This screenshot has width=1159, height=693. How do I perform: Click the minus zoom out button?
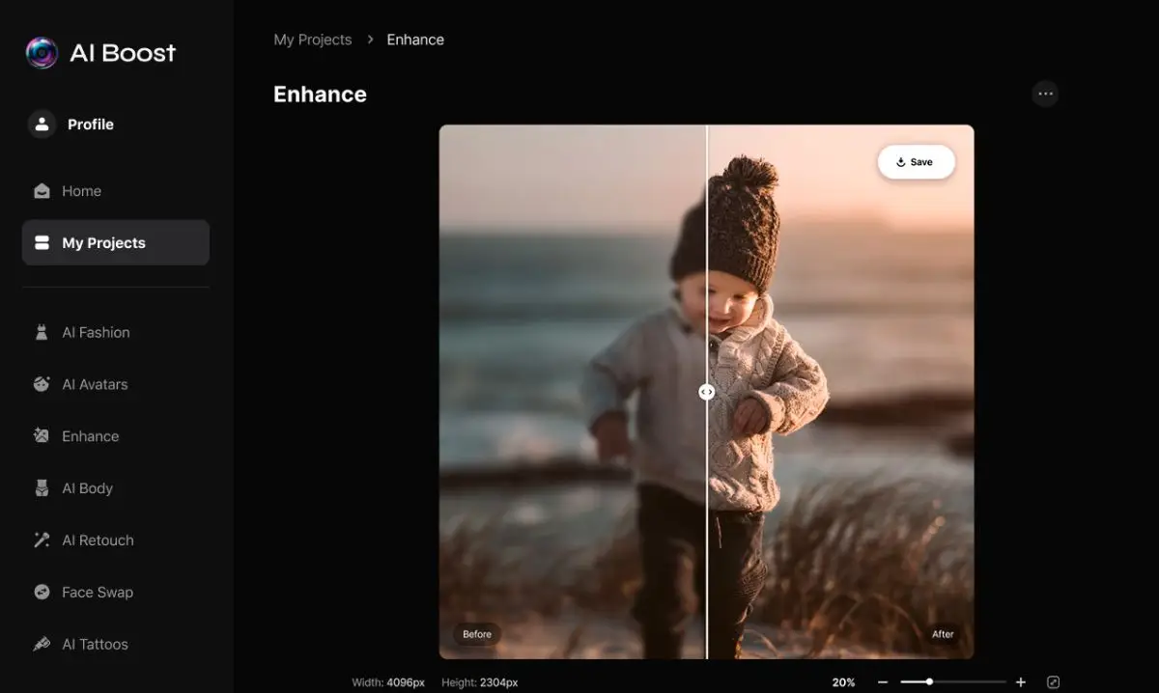point(883,682)
